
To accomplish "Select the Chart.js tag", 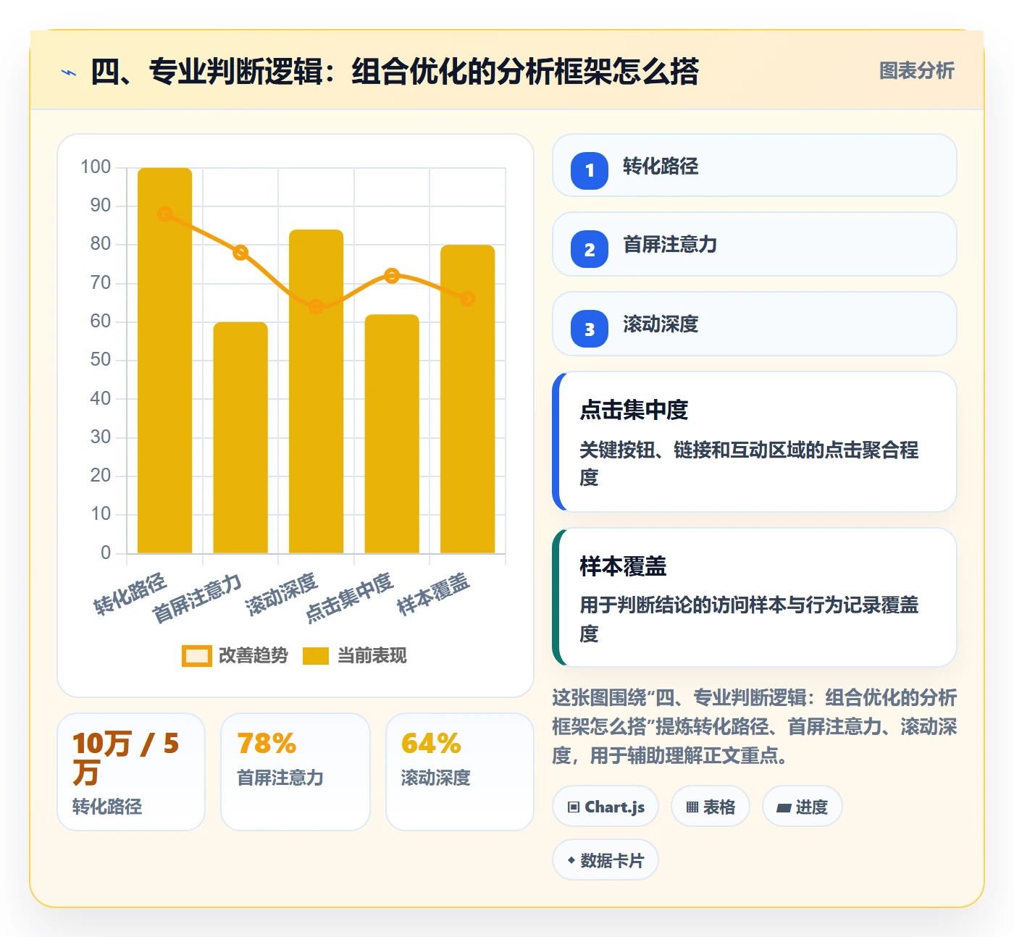I will (x=606, y=806).
